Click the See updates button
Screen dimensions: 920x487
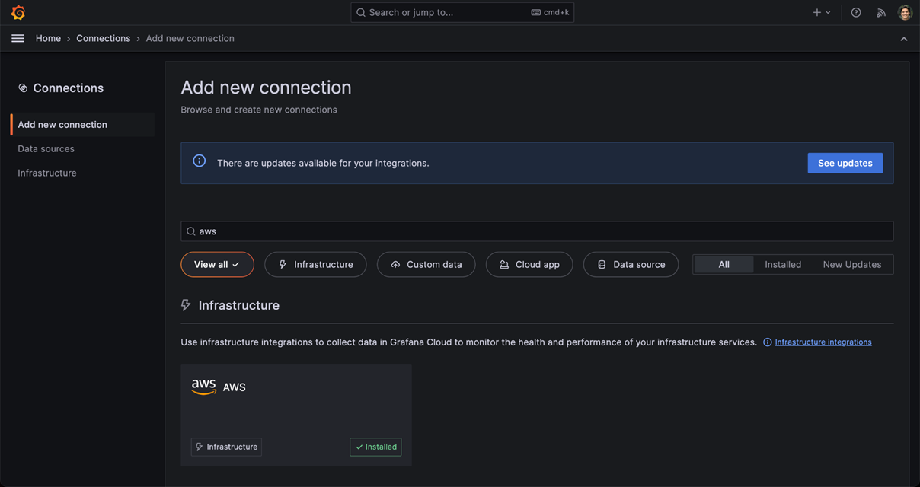point(845,163)
